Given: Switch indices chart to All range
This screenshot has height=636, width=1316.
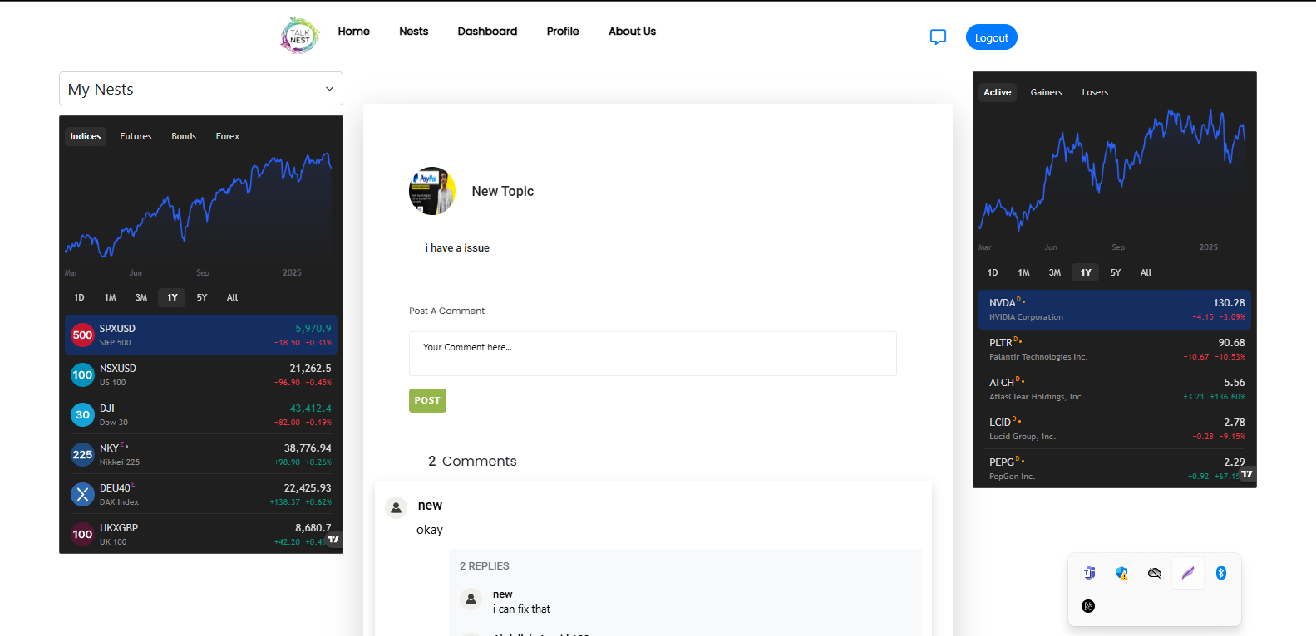Looking at the screenshot, I should (x=232, y=297).
